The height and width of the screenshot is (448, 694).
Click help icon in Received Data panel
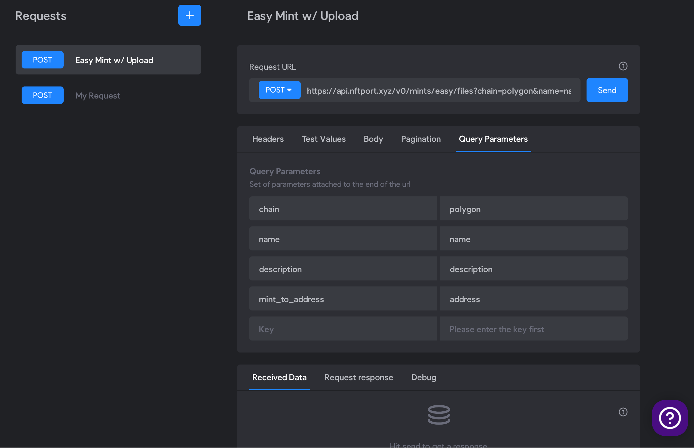[x=623, y=412]
